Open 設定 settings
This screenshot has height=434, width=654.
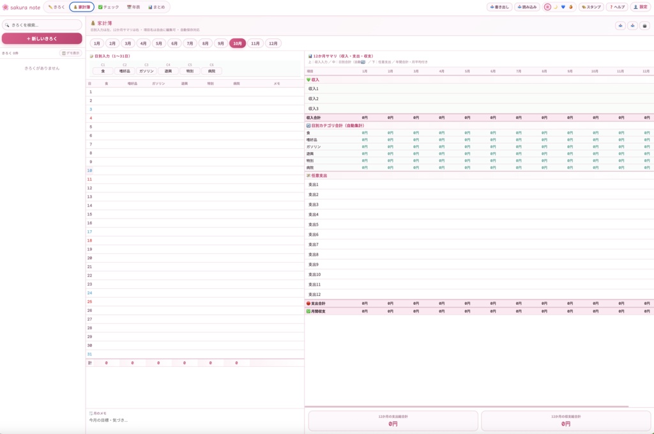640,7
